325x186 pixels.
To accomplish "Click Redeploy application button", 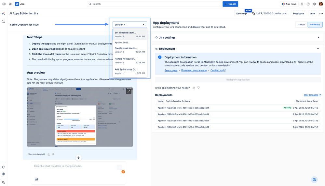I will [238, 80].
